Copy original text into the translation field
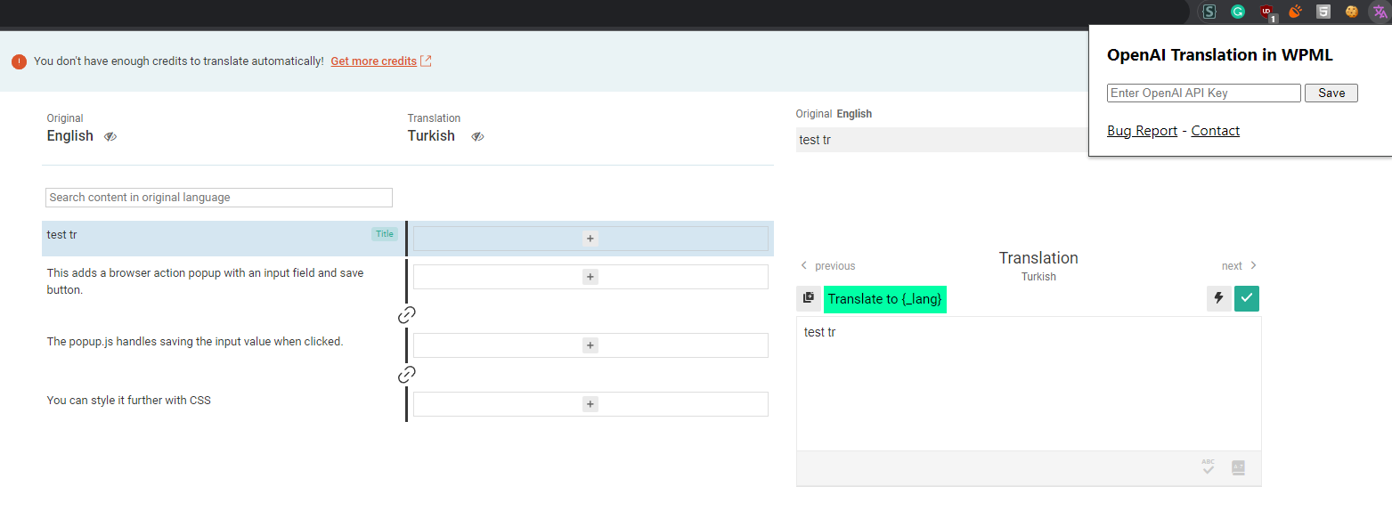Screen dimensions: 1392x527 coord(809,298)
